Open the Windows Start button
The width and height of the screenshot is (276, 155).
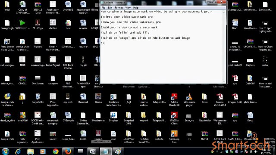pos(6,151)
